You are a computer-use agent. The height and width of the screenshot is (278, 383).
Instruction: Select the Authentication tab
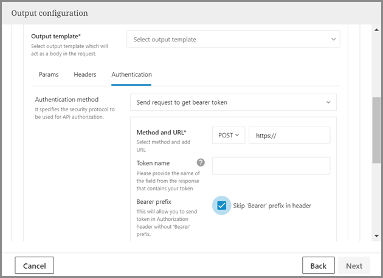(x=131, y=74)
